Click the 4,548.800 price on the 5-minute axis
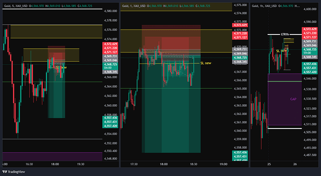 (x=111, y=159)
